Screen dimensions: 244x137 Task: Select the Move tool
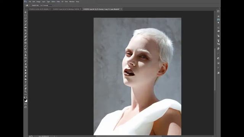(26, 12)
